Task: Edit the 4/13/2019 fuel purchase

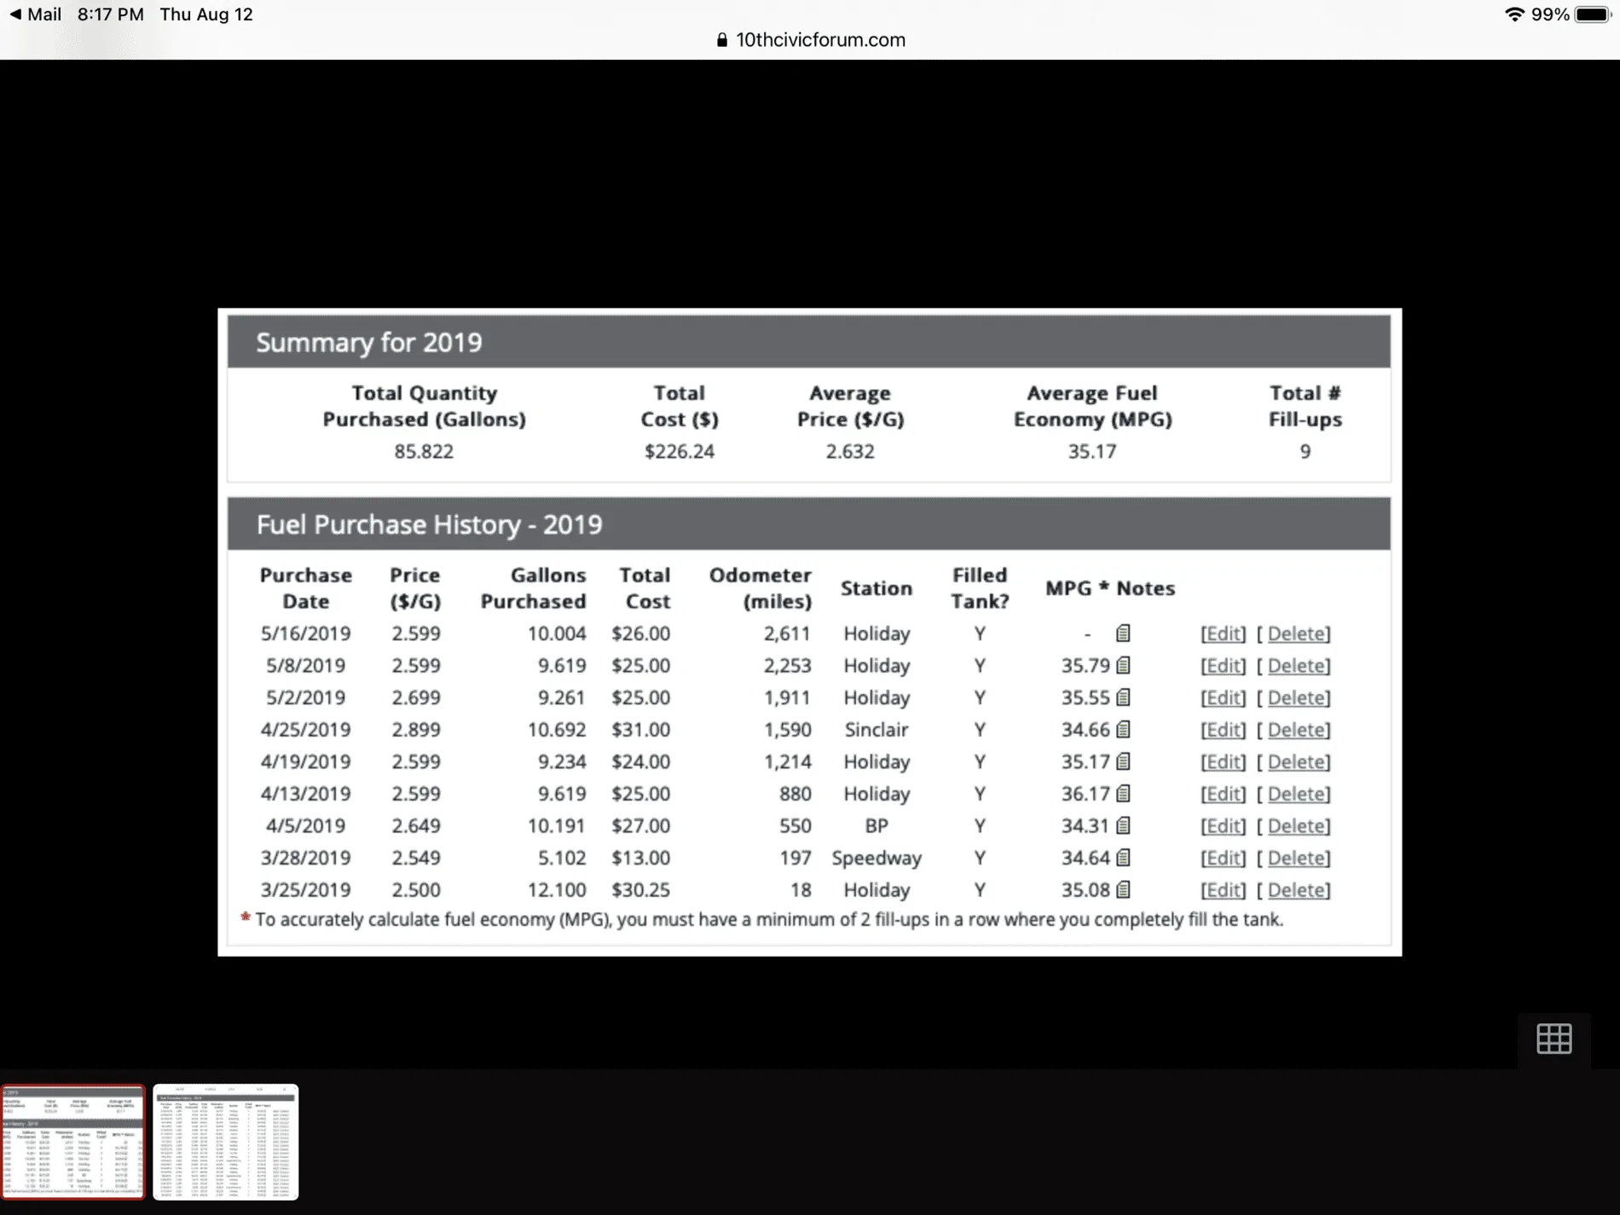Action: [x=1223, y=794]
